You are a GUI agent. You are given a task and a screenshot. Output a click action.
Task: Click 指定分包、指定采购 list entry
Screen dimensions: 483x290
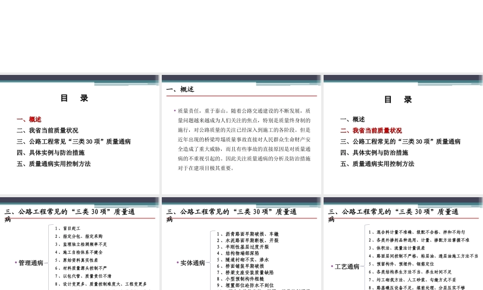click(78, 236)
